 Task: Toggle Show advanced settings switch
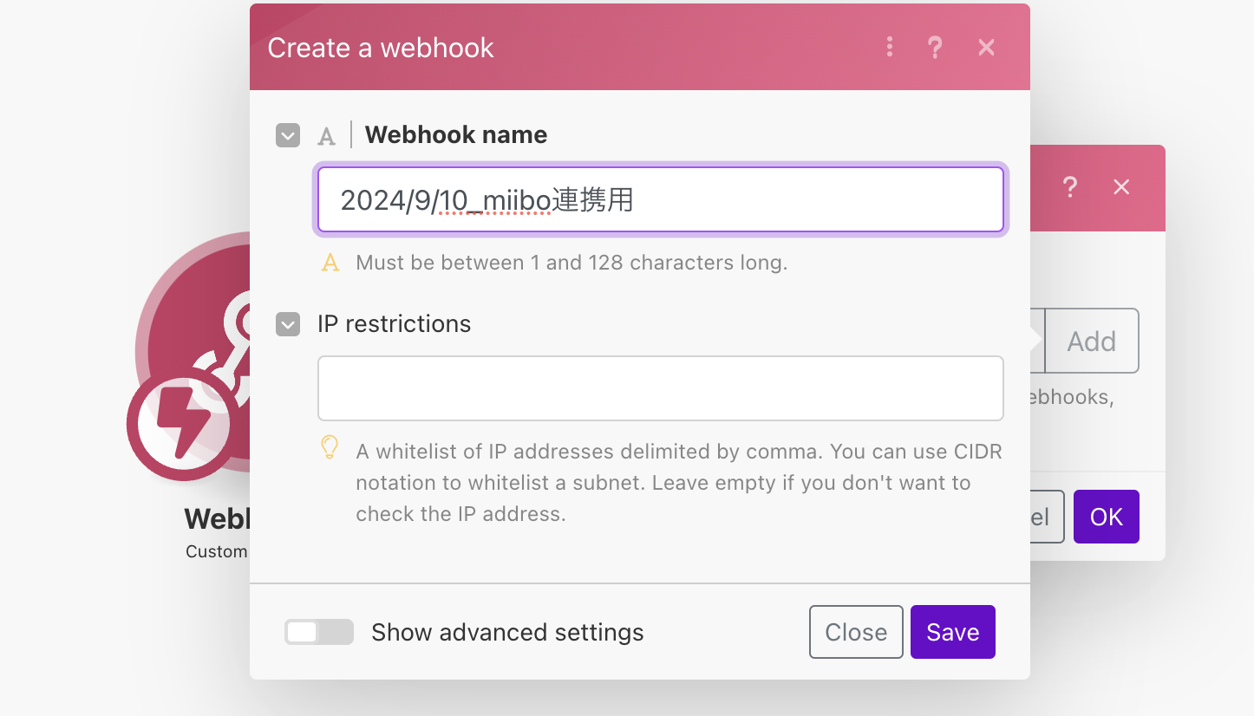319,632
